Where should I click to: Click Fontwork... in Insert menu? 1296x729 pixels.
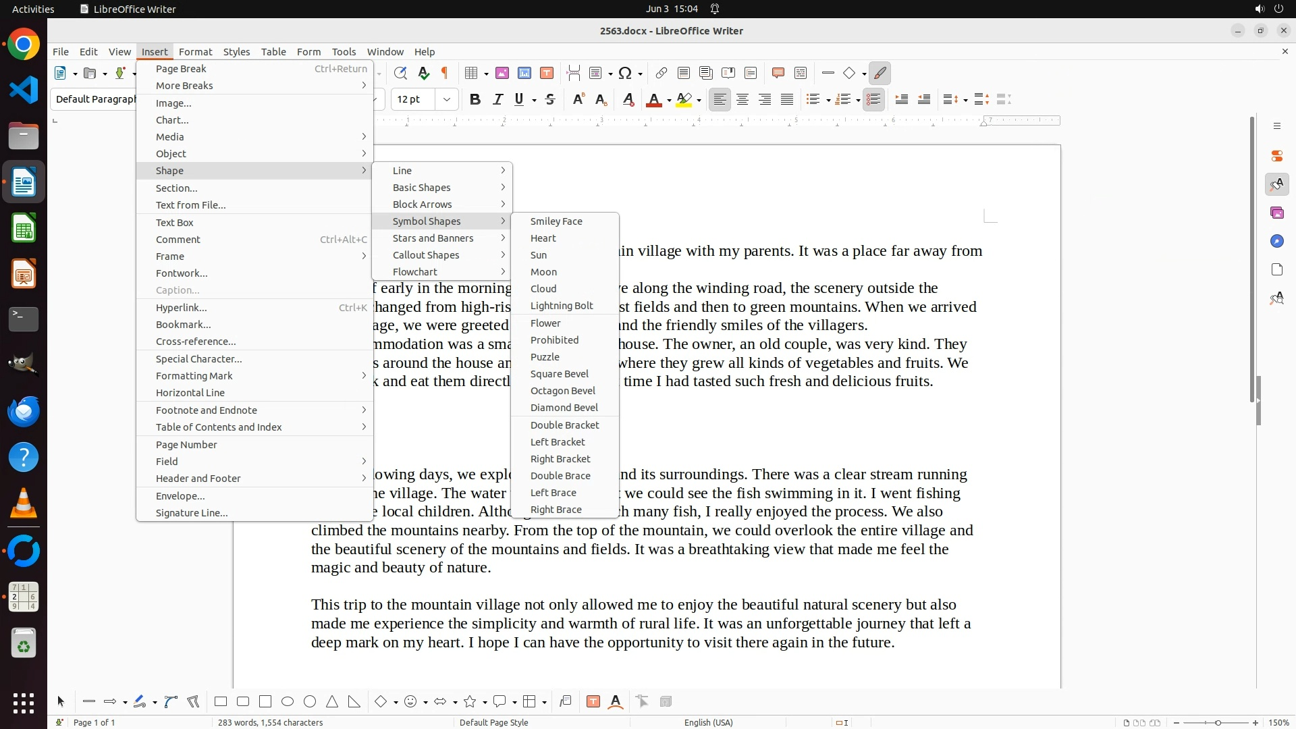[182, 273]
